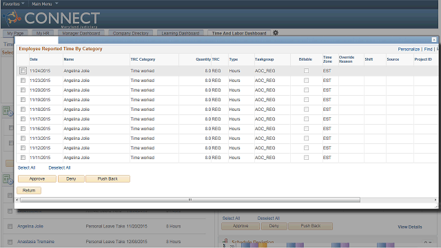Click the Push Back button in popup
The image size is (441, 248).
pos(107,179)
